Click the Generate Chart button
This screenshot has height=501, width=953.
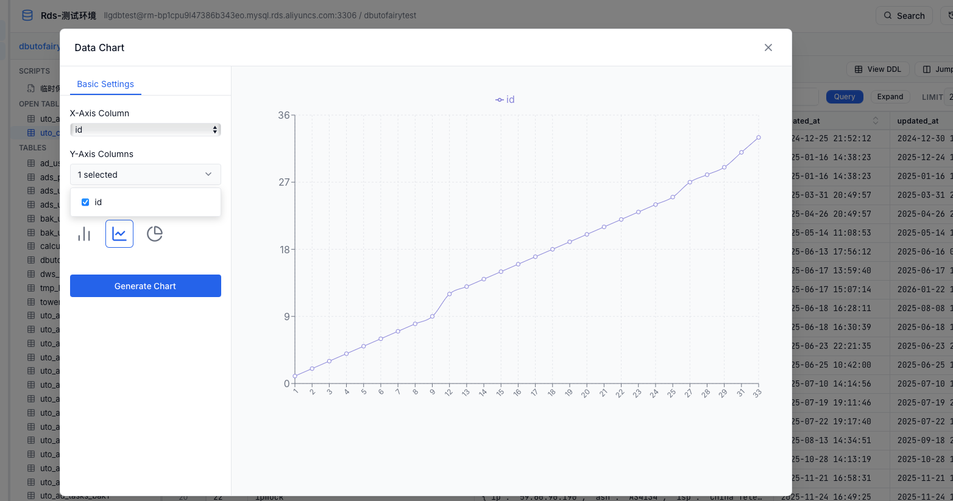(145, 286)
